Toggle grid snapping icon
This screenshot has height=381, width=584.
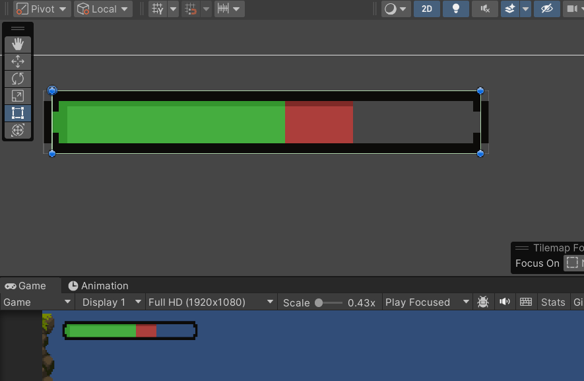click(x=191, y=9)
